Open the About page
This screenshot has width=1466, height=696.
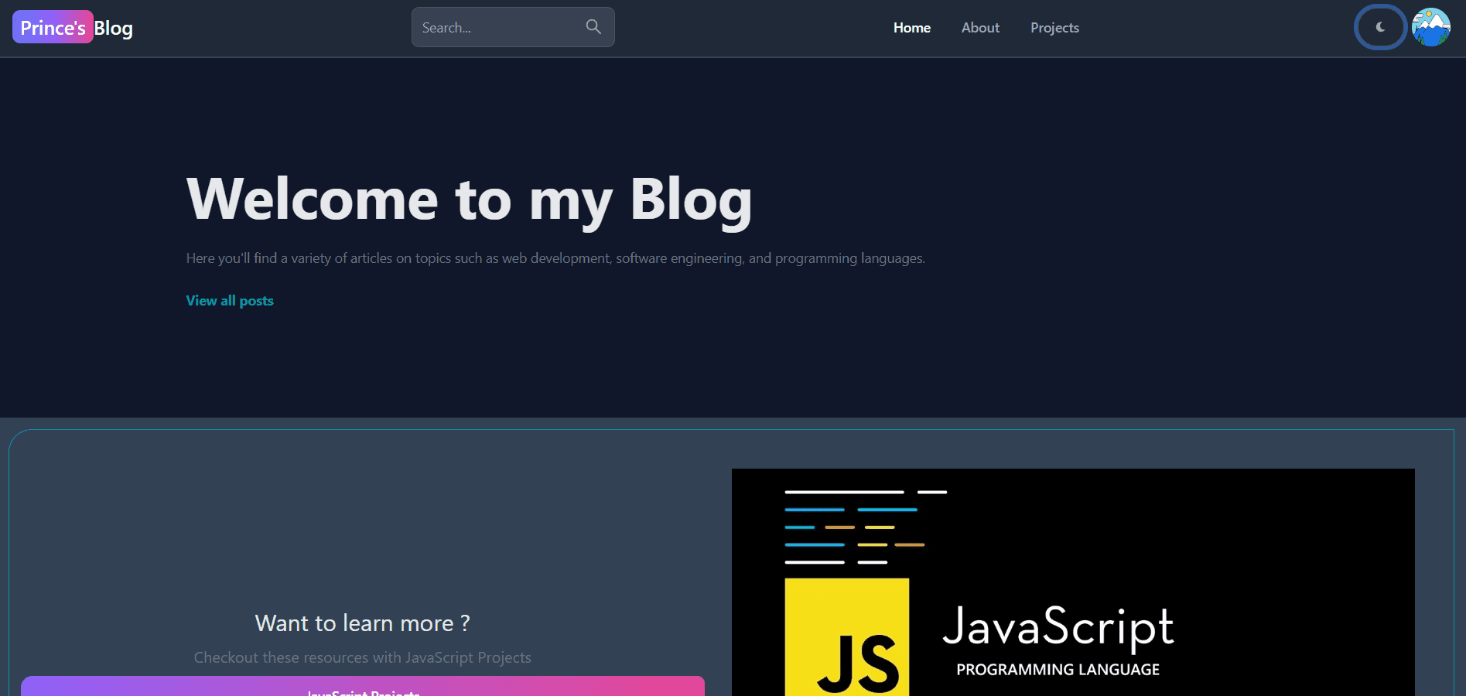coord(979,28)
